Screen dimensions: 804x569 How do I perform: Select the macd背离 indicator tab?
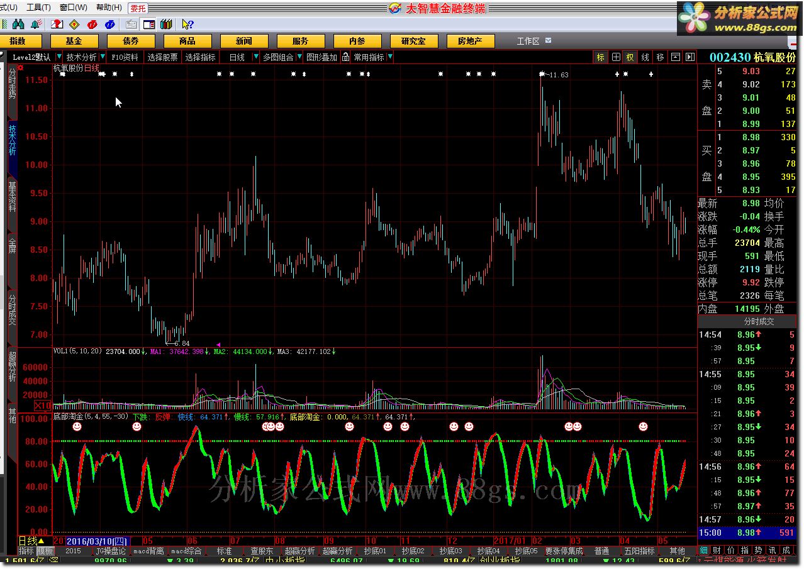coord(149,551)
